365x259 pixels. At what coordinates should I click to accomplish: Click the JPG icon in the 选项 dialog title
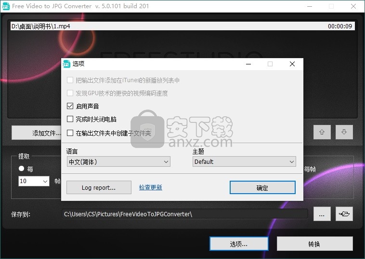click(66, 64)
